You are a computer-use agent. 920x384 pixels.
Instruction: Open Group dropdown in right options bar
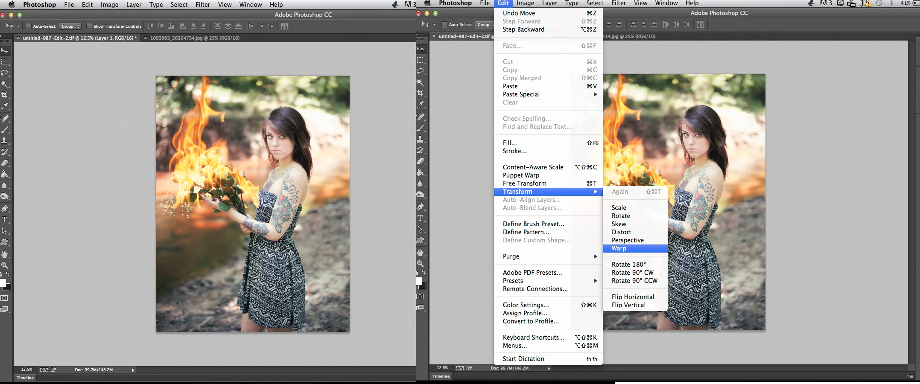[485, 25]
